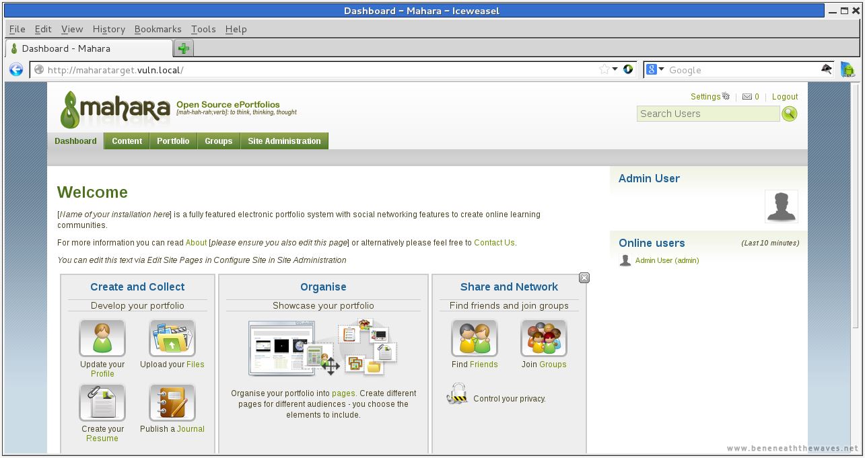This screenshot has height=458, width=865.
Task: Click the Settings gear icon
Action: point(726,96)
